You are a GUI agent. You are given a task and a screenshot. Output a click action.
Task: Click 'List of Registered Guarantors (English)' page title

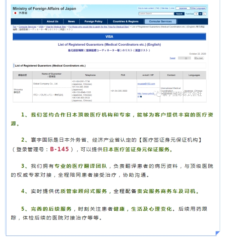click(x=109, y=45)
